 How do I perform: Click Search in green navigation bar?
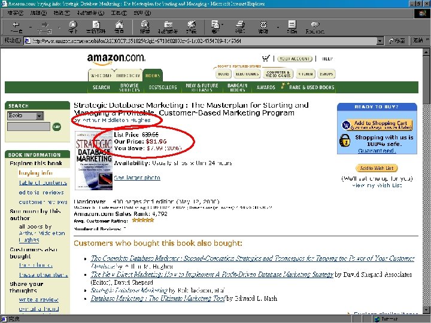click(x=101, y=87)
